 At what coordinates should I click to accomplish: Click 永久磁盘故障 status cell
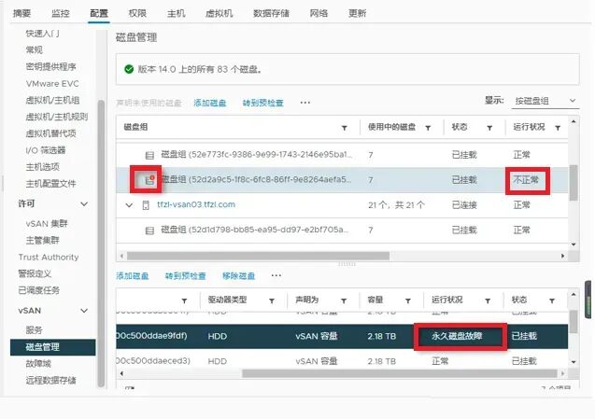click(457, 336)
